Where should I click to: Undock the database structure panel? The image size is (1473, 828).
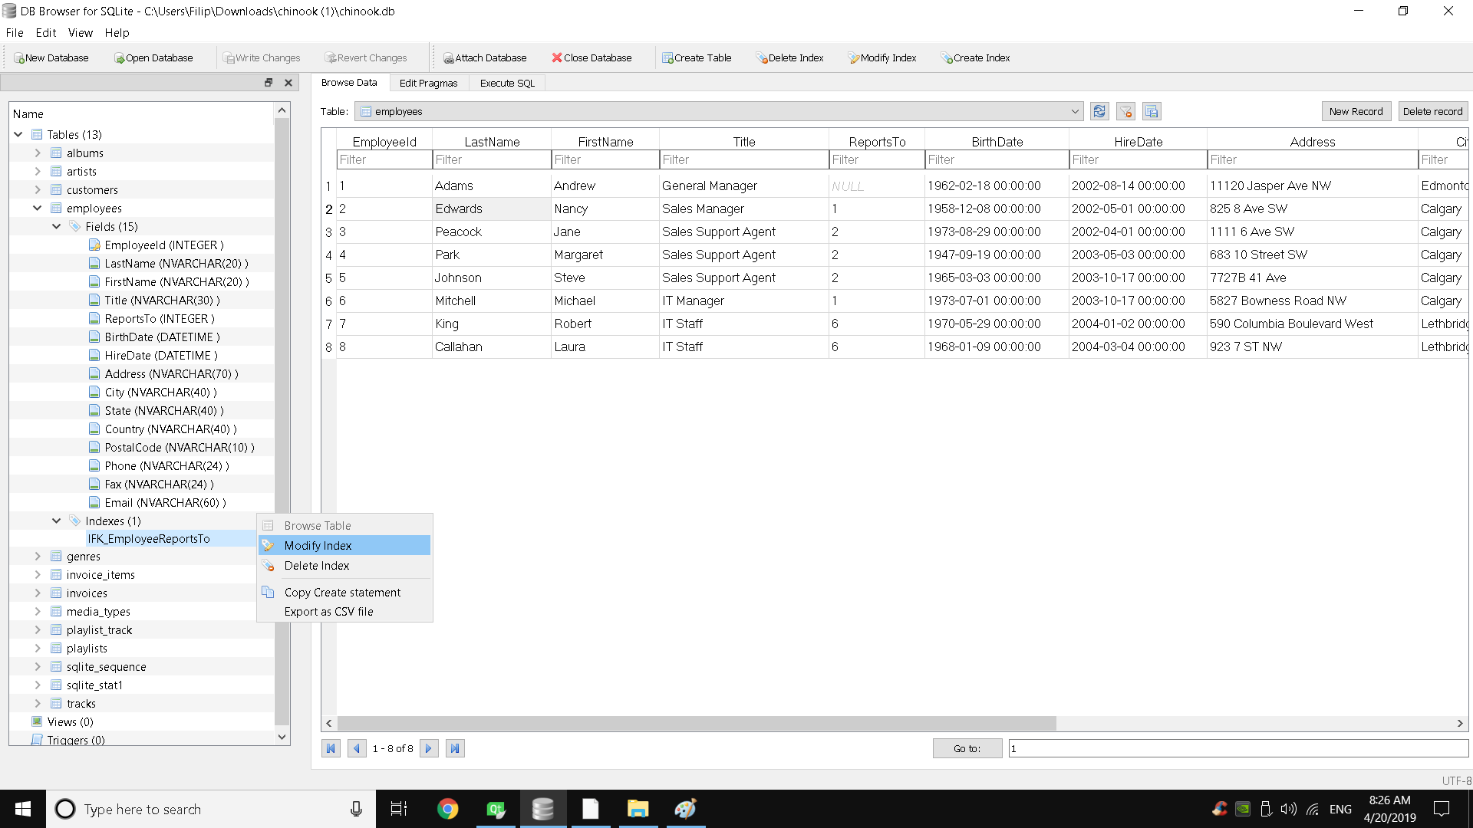[269, 83]
